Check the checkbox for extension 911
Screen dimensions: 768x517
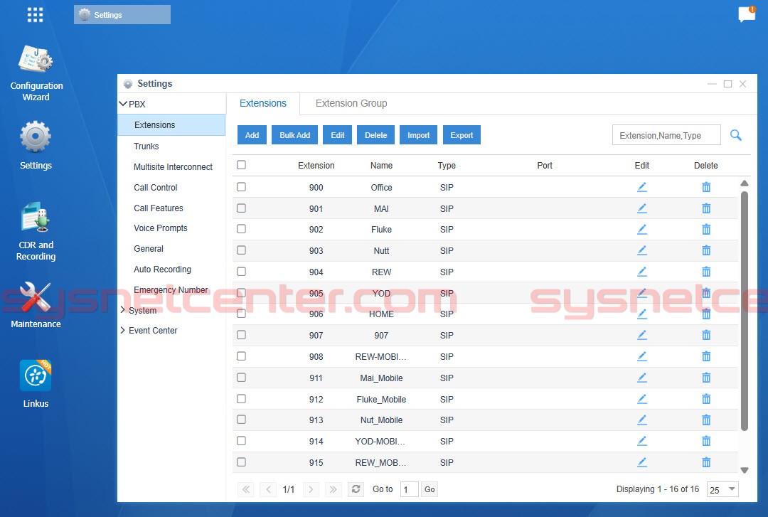240,378
